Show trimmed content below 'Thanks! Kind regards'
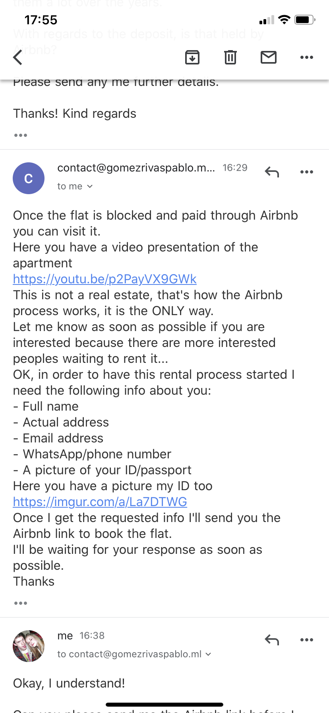The height and width of the screenshot is (713, 329). [x=21, y=135]
